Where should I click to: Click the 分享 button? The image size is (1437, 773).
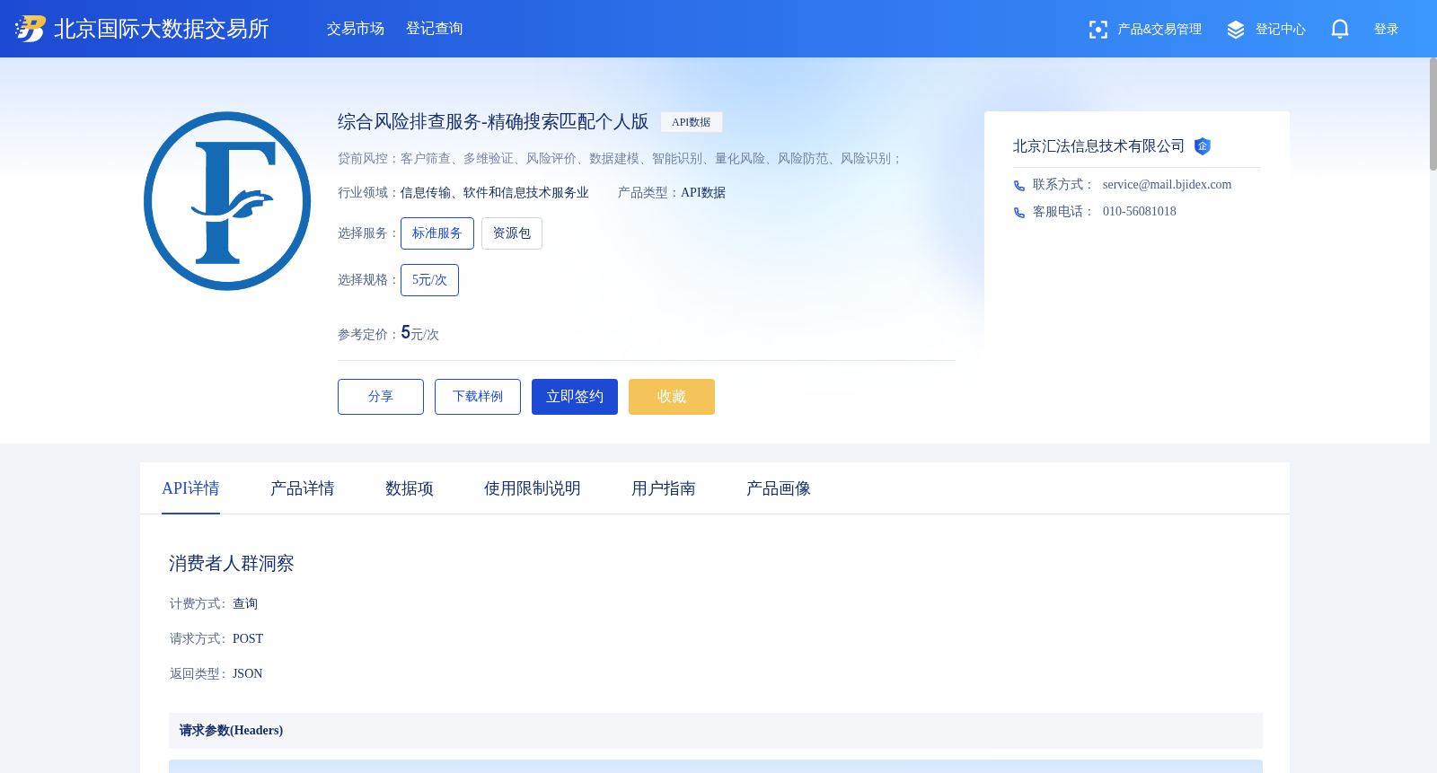click(381, 397)
